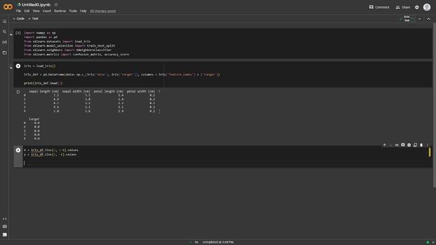Delete the selected cell
This screenshot has width=436, height=245.
coord(421,145)
